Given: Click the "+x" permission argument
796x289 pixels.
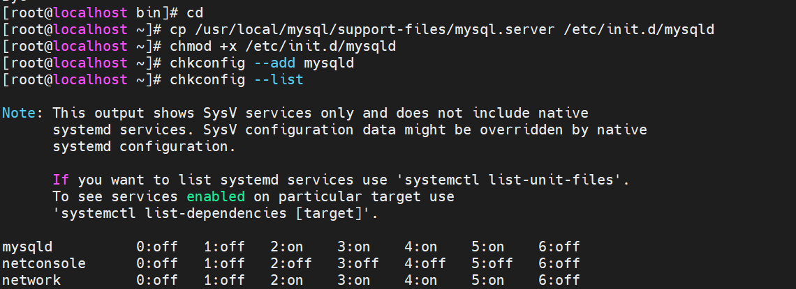Looking at the screenshot, I should [x=228, y=47].
